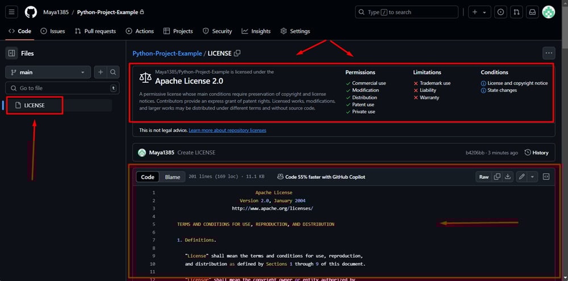Image resolution: width=568 pixels, height=281 pixels.
Task: Select the Code tab
Action: tap(20, 31)
